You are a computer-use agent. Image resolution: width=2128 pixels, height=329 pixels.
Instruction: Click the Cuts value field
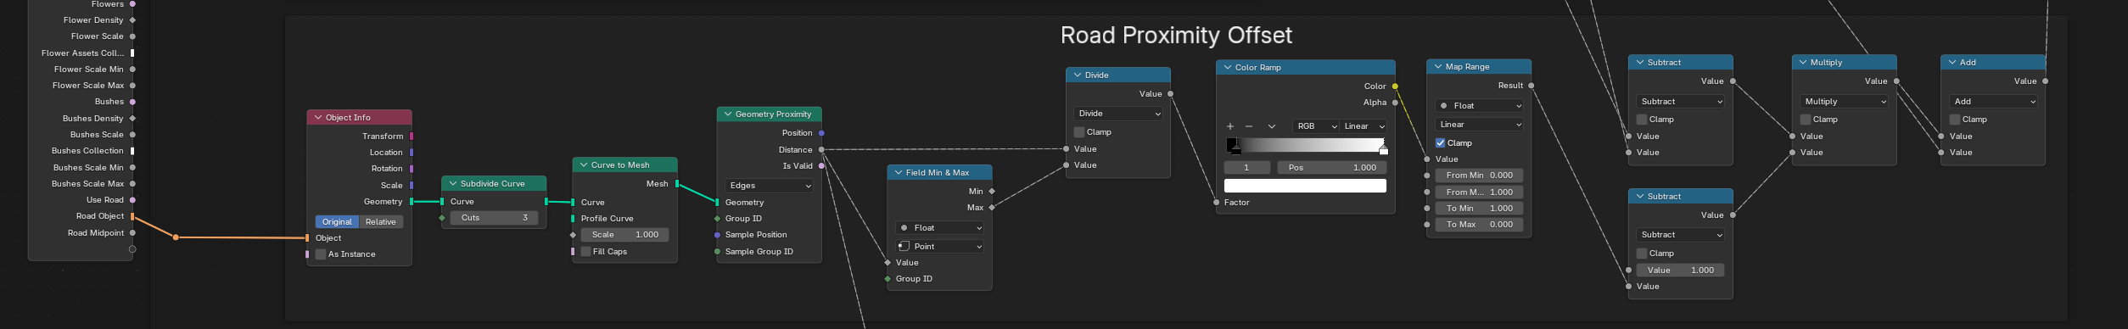pos(494,218)
